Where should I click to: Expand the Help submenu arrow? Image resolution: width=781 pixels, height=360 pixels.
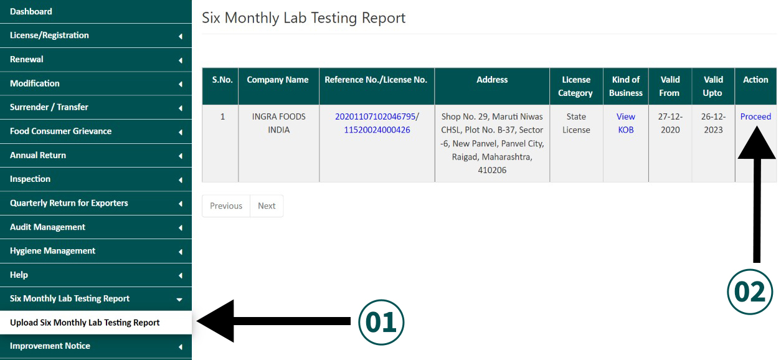click(181, 276)
